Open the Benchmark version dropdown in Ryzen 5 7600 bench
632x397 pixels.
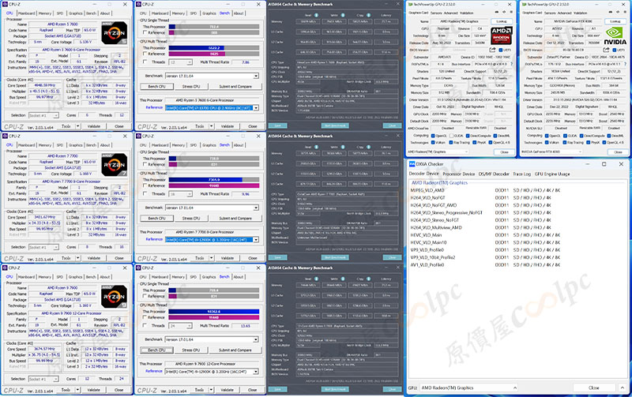[212, 76]
